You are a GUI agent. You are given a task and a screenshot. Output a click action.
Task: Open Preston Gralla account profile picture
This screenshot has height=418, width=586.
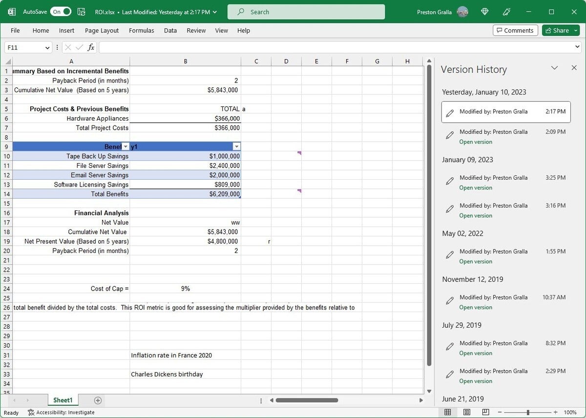pos(462,12)
